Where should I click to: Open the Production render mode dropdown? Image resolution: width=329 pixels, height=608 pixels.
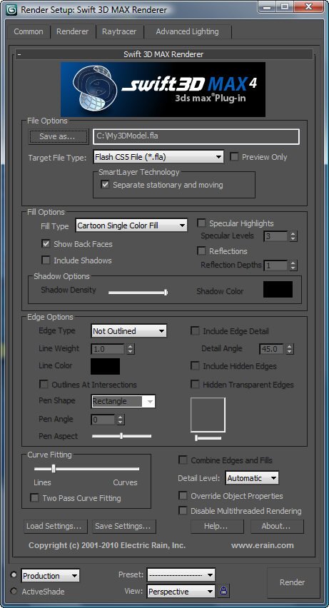pos(51,575)
